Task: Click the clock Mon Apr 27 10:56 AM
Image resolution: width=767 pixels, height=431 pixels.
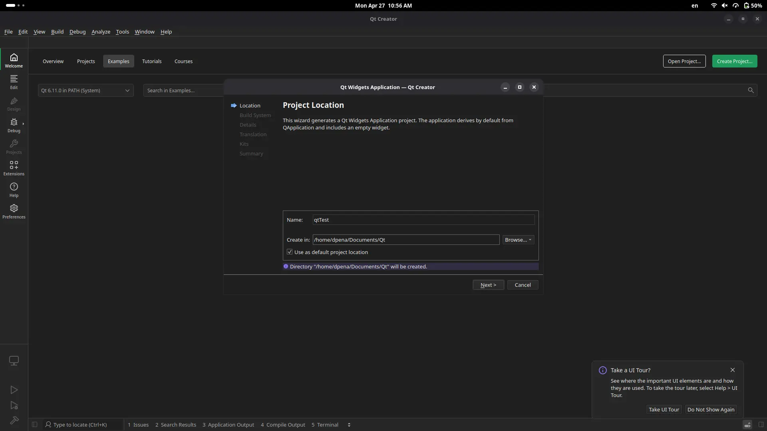Action: click(383, 6)
